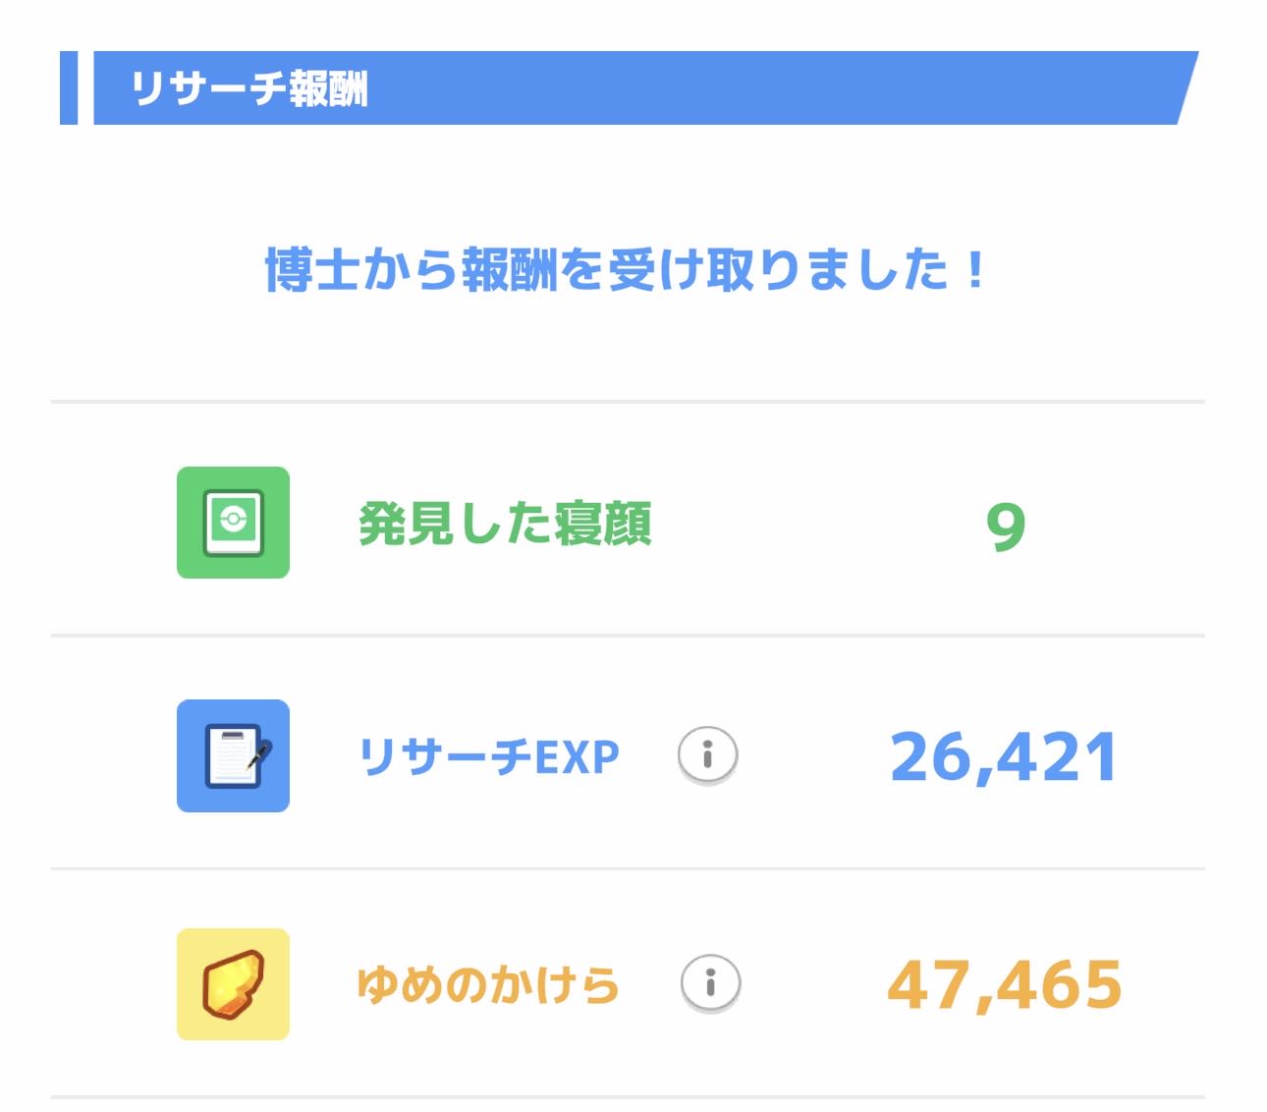Viewport: 1267px width, 1112px height.
Task: Click the ゆめのかけら label
Action: 487,985
